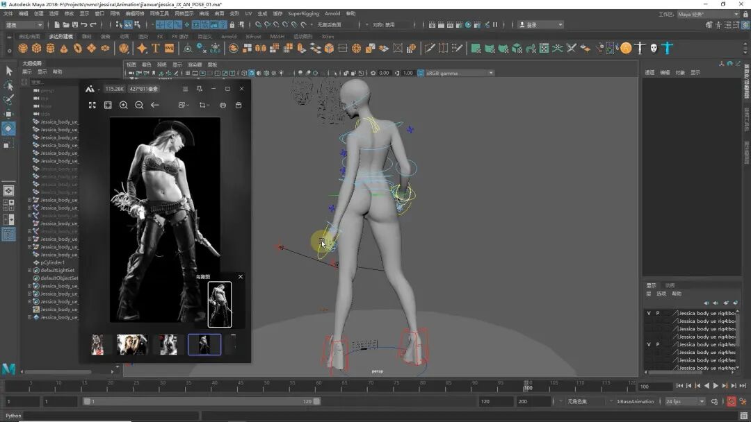Click the print icon in image viewer

pyautogui.click(x=223, y=105)
